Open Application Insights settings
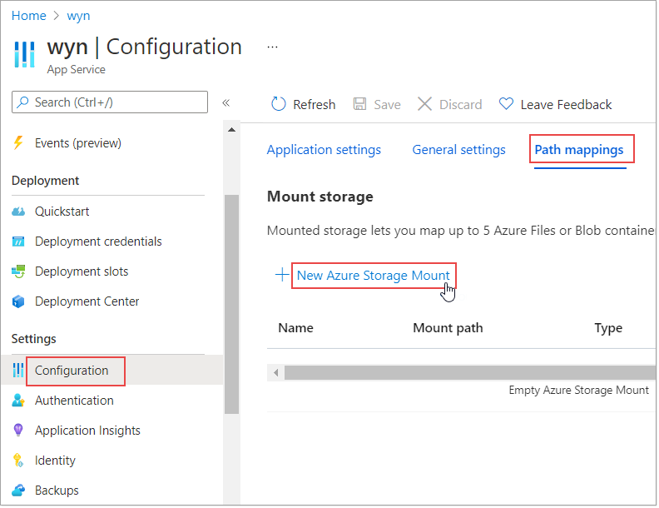 pos(87,431)
